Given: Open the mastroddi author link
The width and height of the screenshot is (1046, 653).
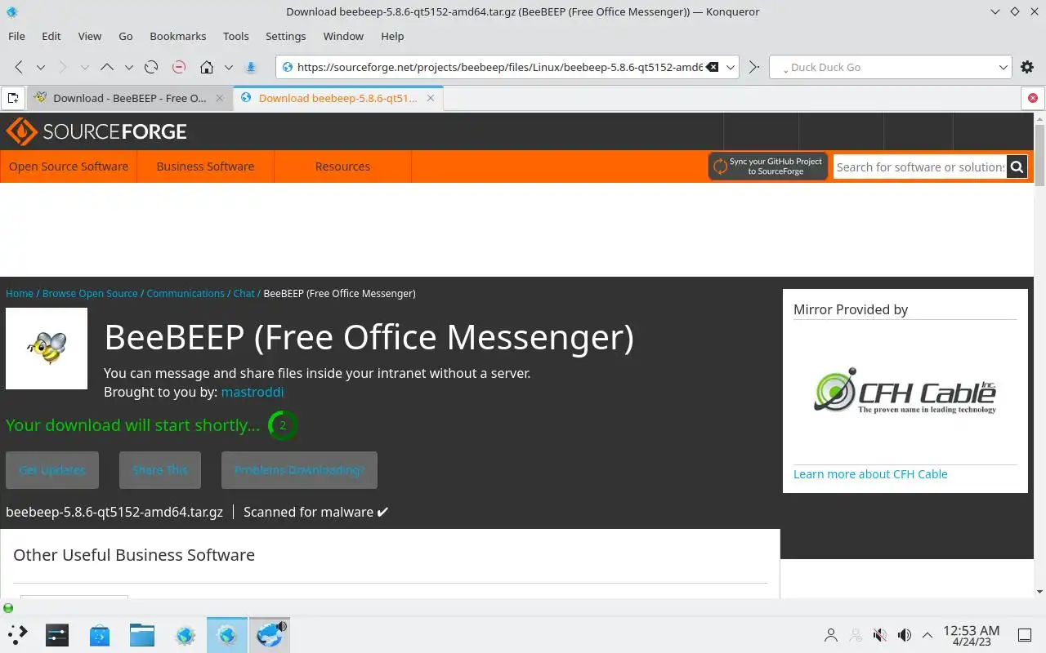Looking at the screenshot, I should pyautogui.click(x=253, y=392).
